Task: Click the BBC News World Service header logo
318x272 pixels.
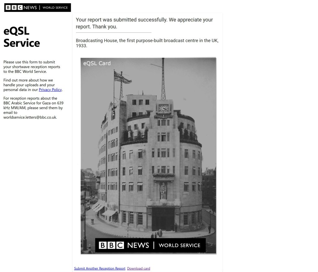Action: pos(38,7)
